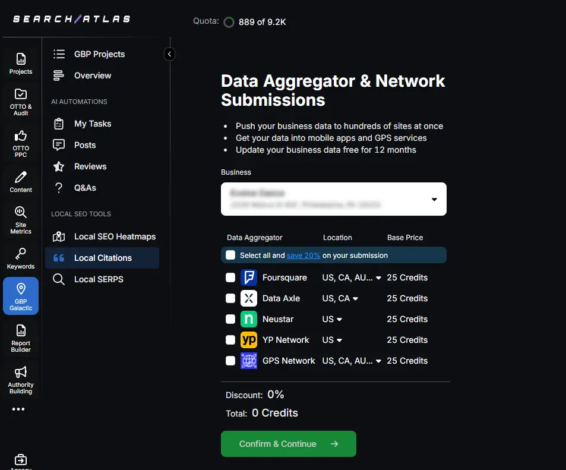The width and height of the screenshot is (566, 470).
Task: Tick the YP Network checkbox
Action: (230, 340)
